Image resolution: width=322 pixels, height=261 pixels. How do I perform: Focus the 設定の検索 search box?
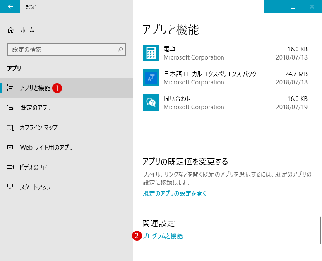(67, 50)
